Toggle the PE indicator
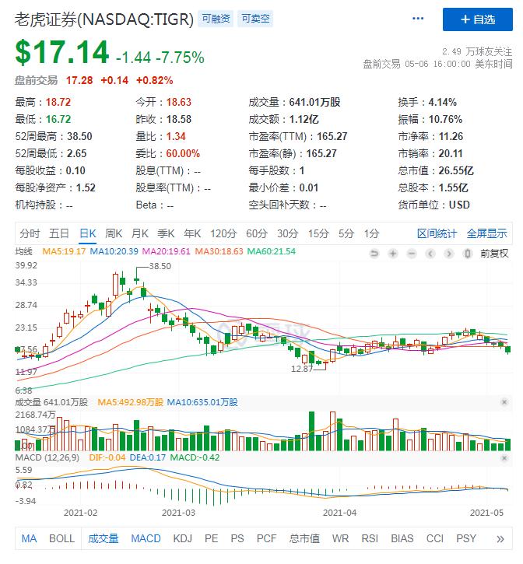This screenshot has height=564, width=523. pos(211,538)
